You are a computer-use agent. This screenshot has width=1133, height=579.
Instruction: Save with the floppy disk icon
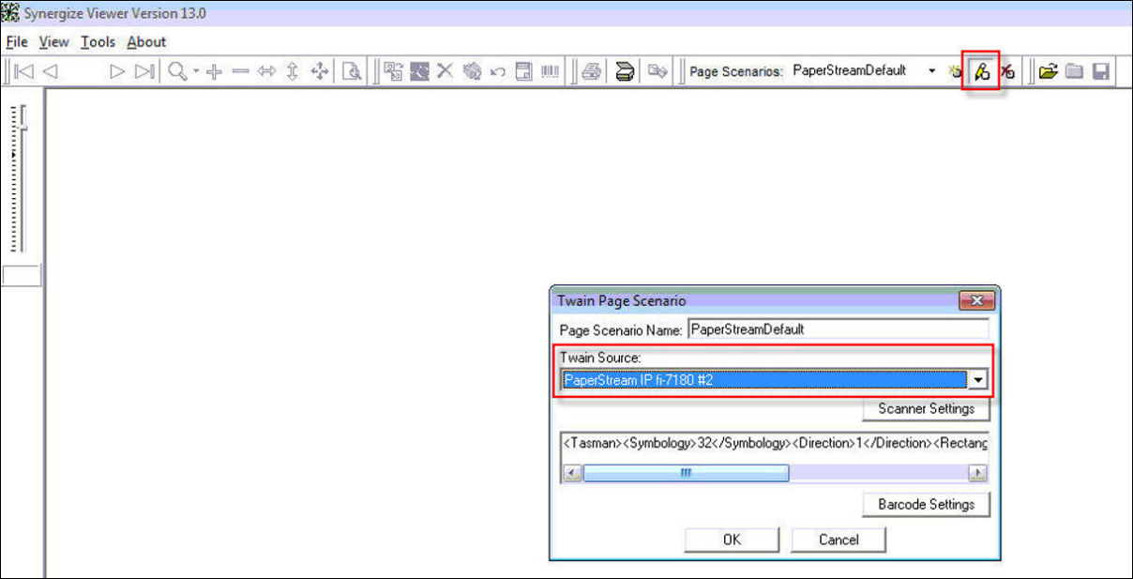point(1101,71)
